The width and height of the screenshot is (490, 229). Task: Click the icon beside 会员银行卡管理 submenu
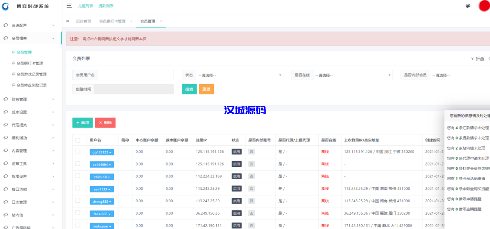click(x=13, y=63)
